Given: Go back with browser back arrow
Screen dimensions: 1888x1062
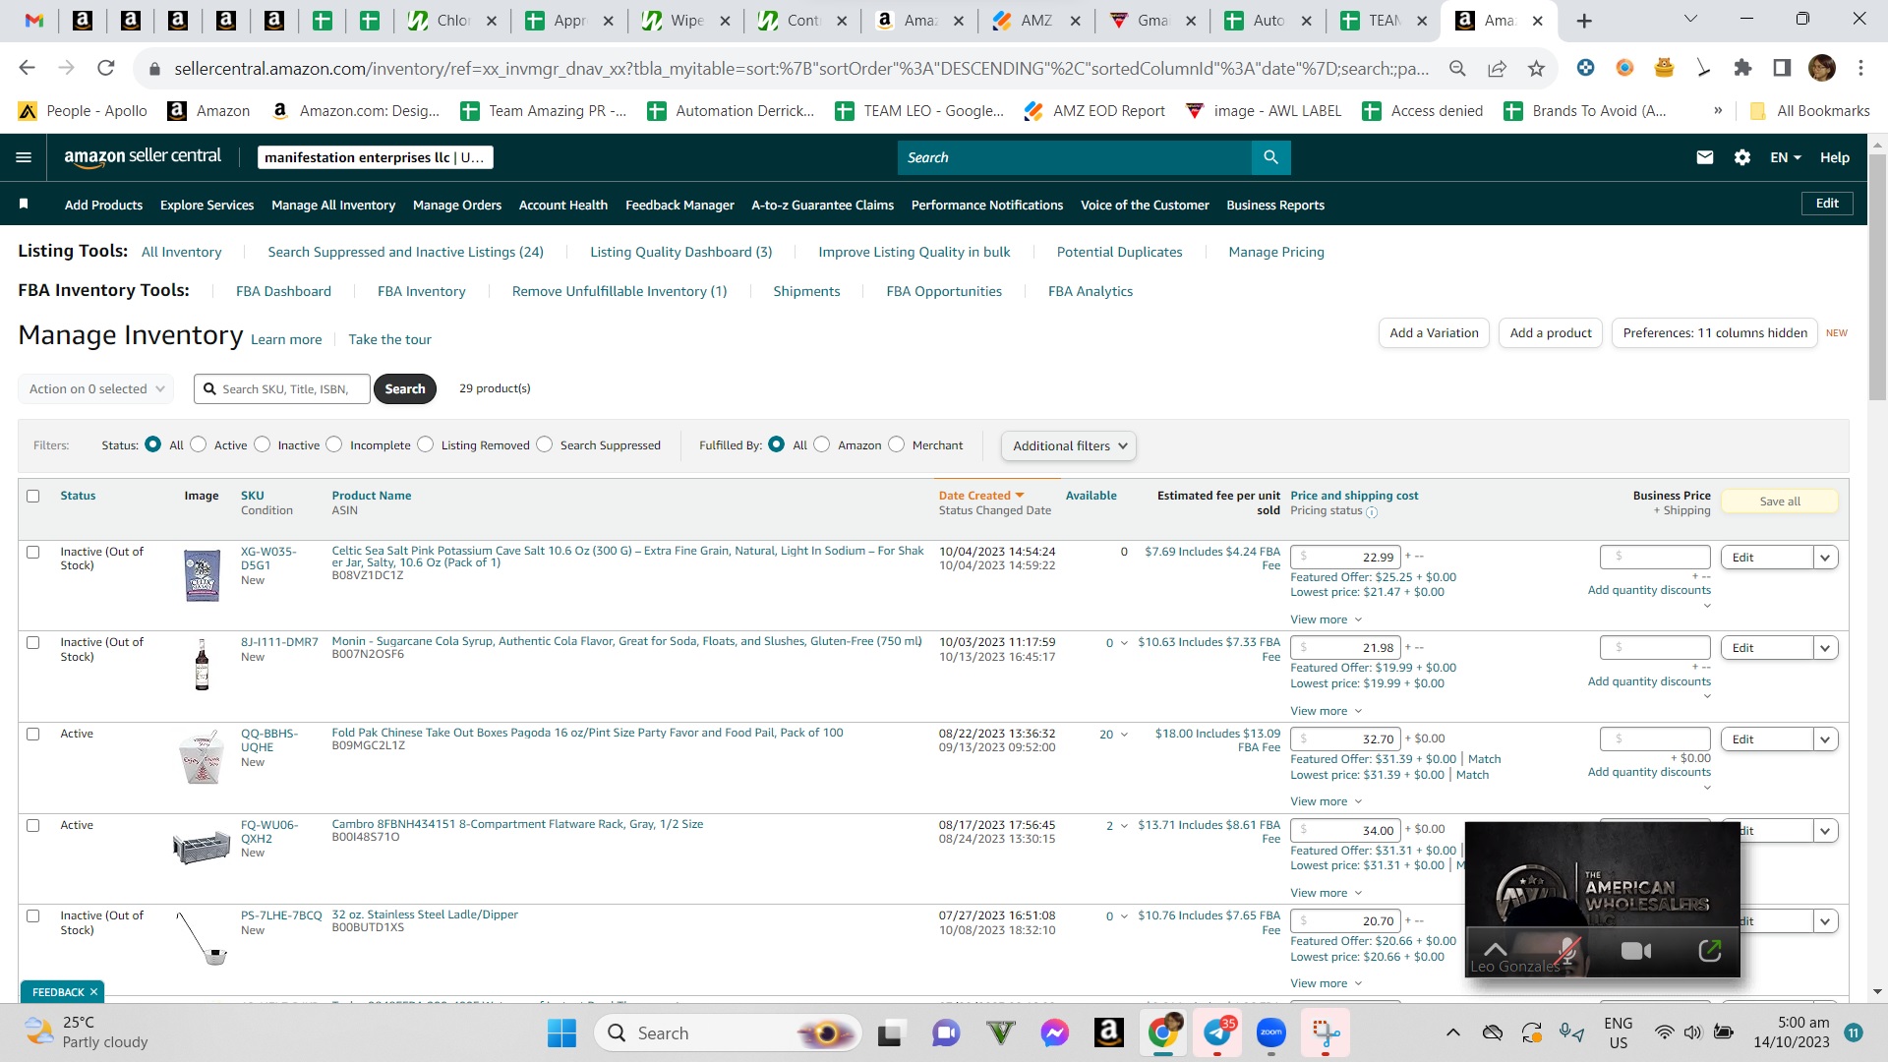Looking at the screenshot, I should coord(28,68).
